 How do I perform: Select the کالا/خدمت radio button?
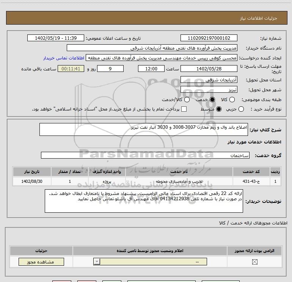coord(187,100)
